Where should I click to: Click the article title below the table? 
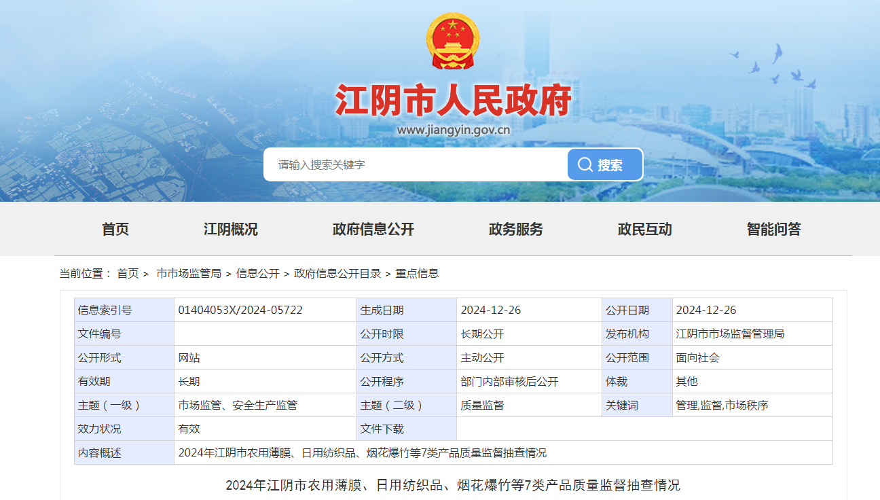point(453,485)
